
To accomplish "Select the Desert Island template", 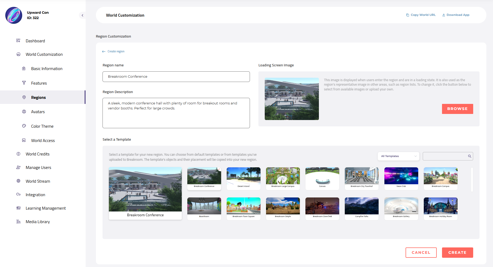I will coord(244,178).
